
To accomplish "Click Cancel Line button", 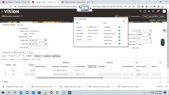I will pyautogui.click(x=47, y=56).
